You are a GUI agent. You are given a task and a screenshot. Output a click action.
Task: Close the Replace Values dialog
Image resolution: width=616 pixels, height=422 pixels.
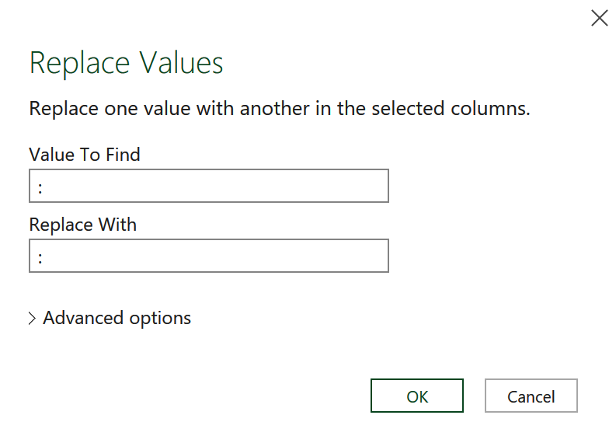pyautogui.click(x=599, y=19)
